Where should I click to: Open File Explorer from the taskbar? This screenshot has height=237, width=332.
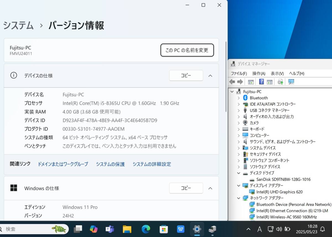[x=127, y=229]
